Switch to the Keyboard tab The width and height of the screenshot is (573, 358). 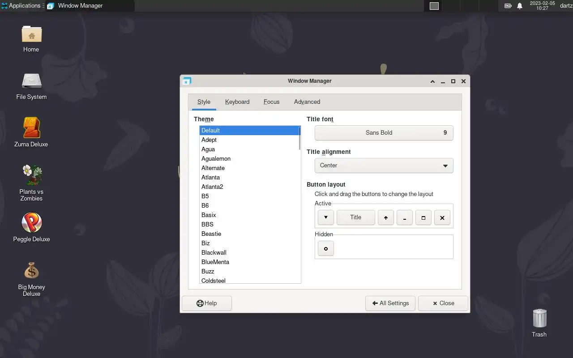pos(237,102)
